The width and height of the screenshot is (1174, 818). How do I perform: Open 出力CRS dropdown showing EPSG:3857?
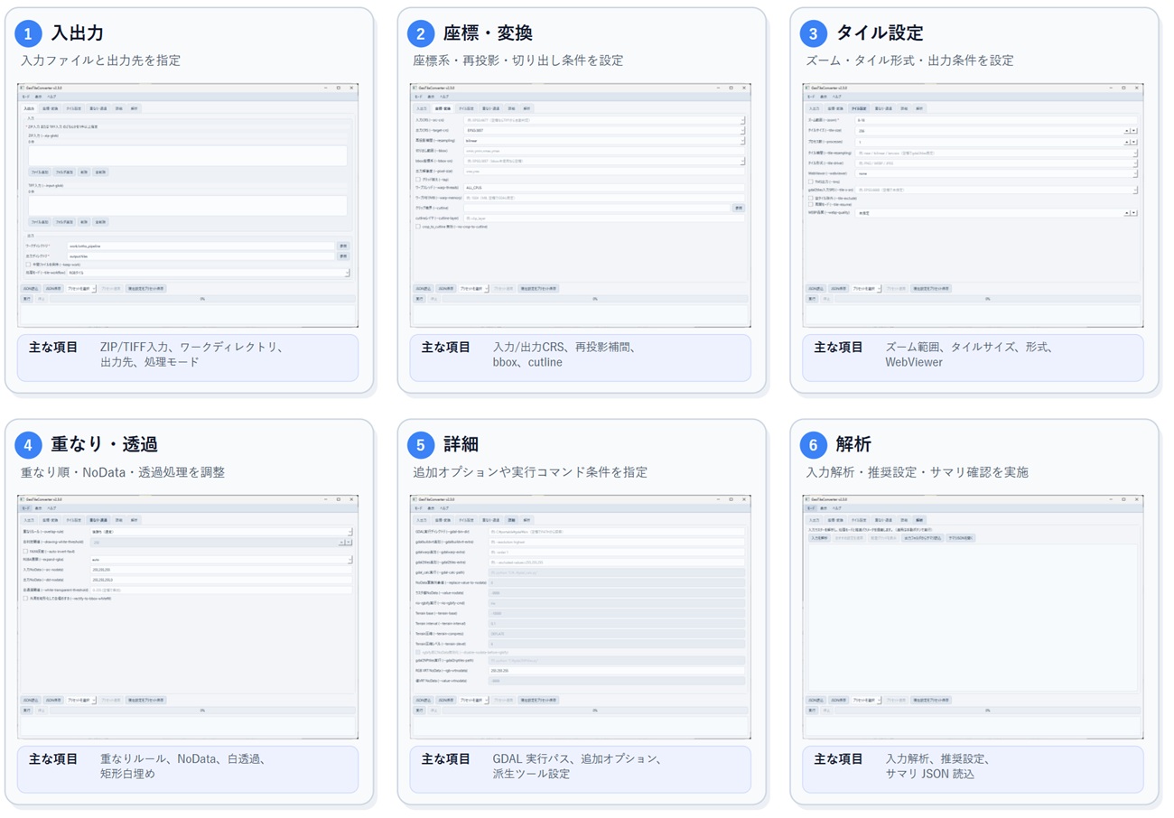(604, 130)
